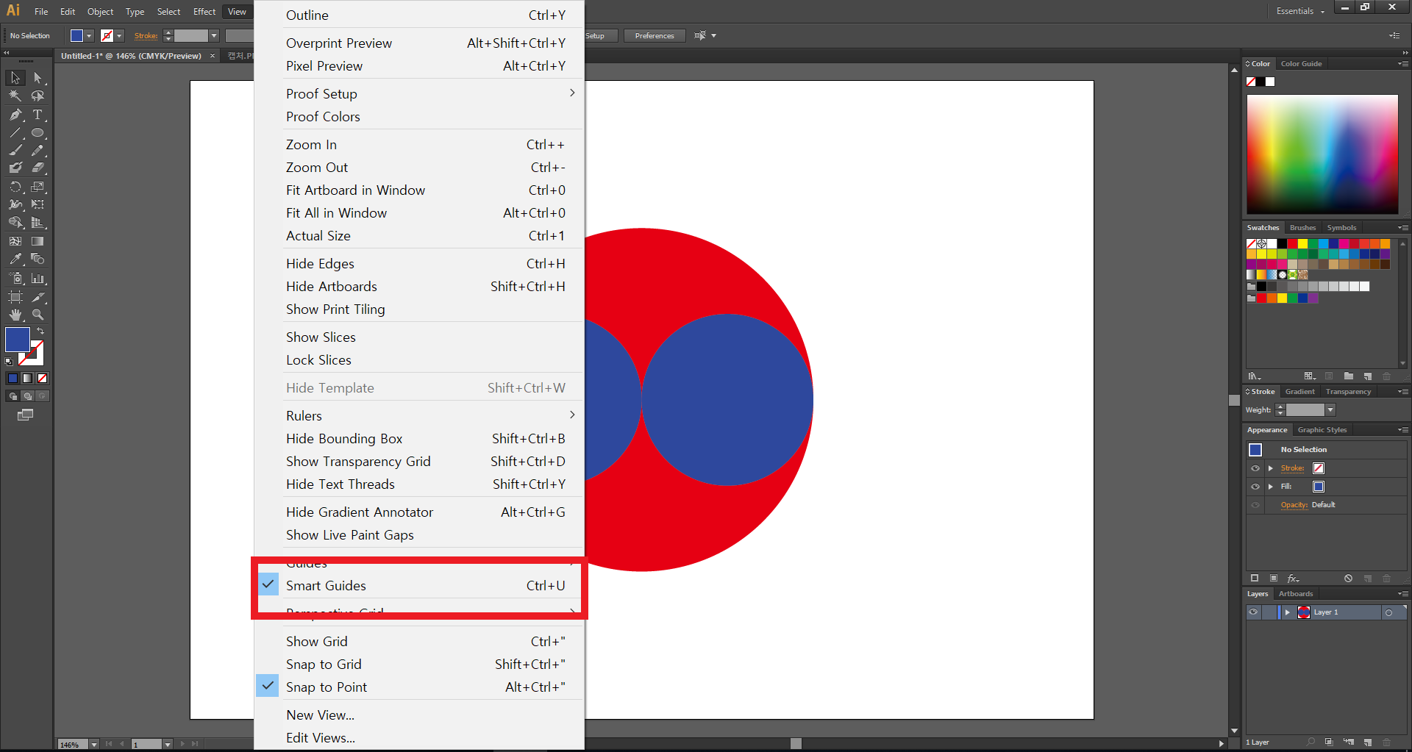The height and width of the screenshot is (752, 1412).
Task: Click the blue fill swatch in Appearance
Action: [x=1319, y=487]
